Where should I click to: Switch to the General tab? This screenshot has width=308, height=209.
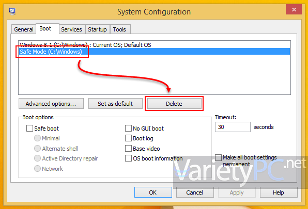pos(24,29)
